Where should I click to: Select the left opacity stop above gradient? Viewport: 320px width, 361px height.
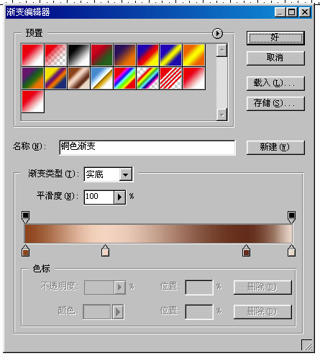pyautogui.click(x=25, y=217)
